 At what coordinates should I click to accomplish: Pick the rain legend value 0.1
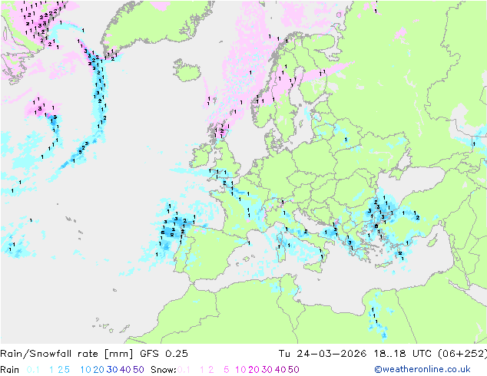coord(33,370)
